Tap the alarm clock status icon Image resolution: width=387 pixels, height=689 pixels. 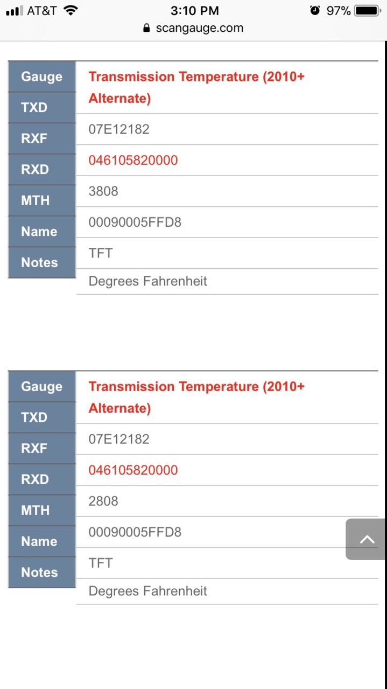tap(315, 10)
